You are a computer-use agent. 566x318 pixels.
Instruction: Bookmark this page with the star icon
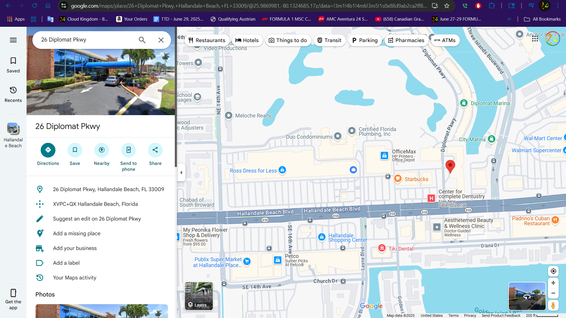pyautogui.click(x=447, y=6)
